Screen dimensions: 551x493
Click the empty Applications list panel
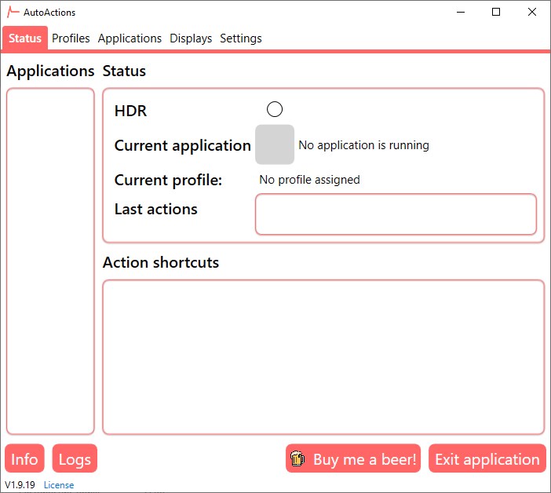point(50,261)
